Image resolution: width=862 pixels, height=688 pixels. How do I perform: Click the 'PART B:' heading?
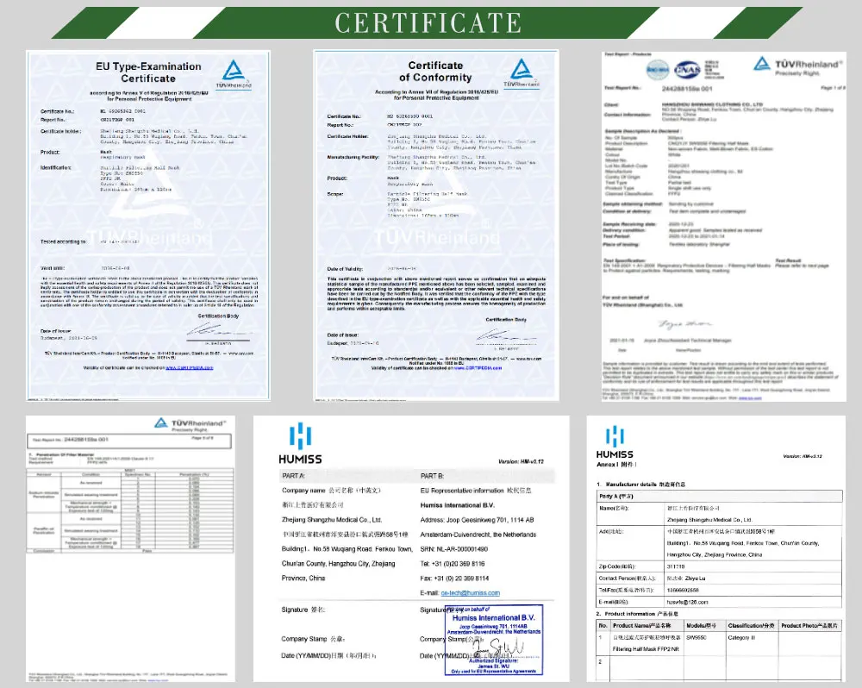[x=432, y=476]
